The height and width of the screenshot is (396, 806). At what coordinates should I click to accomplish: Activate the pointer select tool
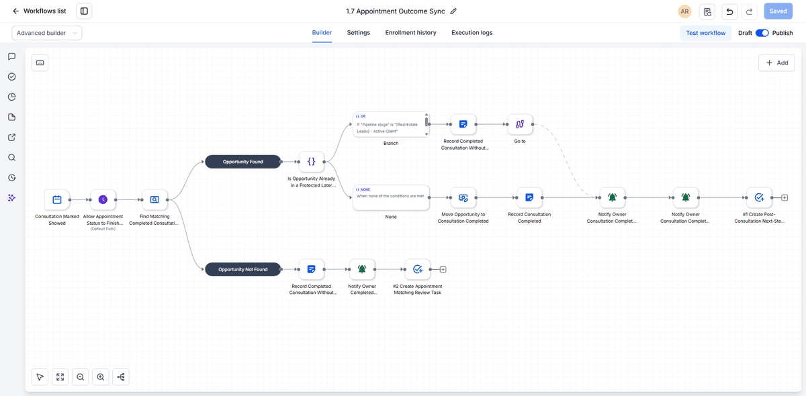(x=40, y=377)
